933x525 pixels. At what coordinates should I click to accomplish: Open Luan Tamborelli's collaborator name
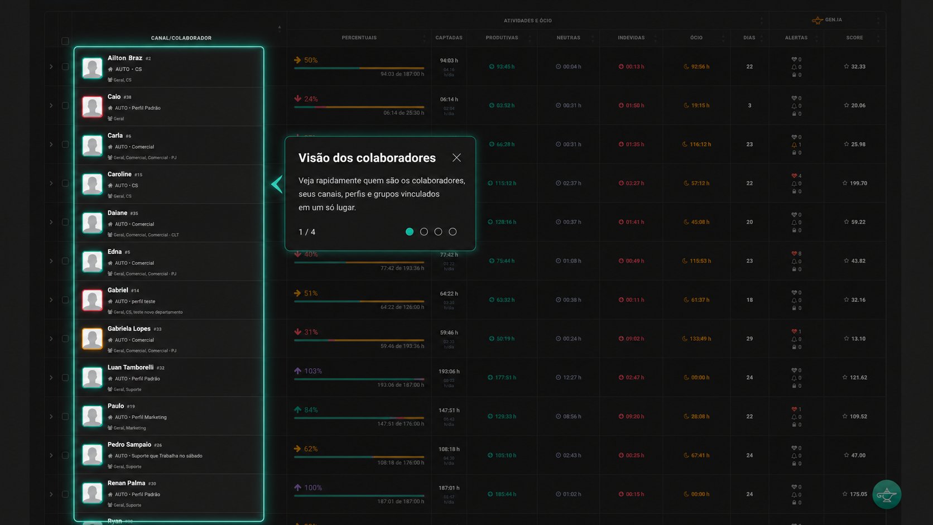point(131,367)
